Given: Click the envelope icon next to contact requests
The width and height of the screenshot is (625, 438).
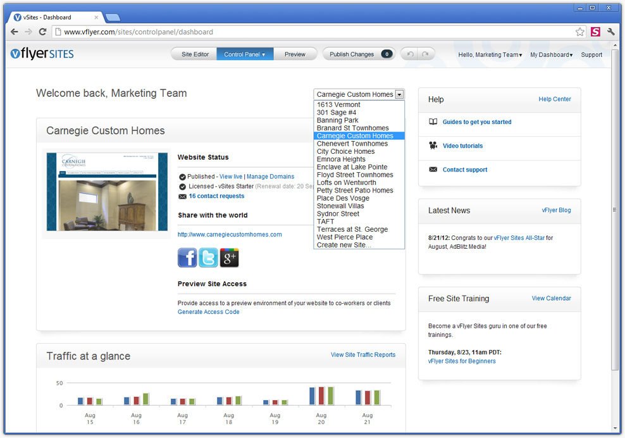Looking at the screenshot, I should pyautogui.click(x=183, y=196).
